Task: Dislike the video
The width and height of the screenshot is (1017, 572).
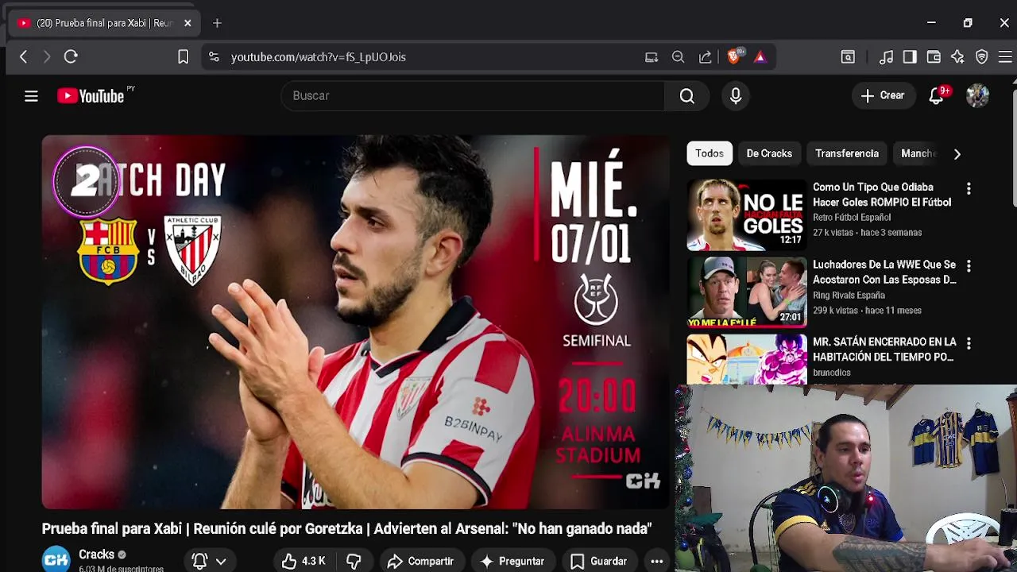Action: tap(354, 561)
